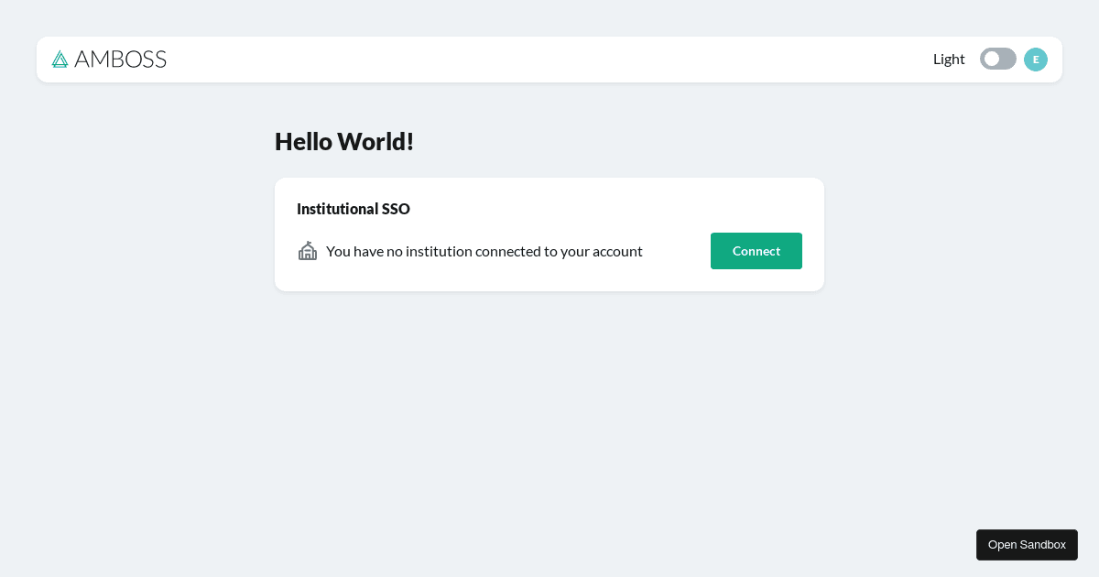Image resolution: width=1099 pixels, height=577 pixels.
Task: Open the user avatar labeled E
Action: 1036,60
